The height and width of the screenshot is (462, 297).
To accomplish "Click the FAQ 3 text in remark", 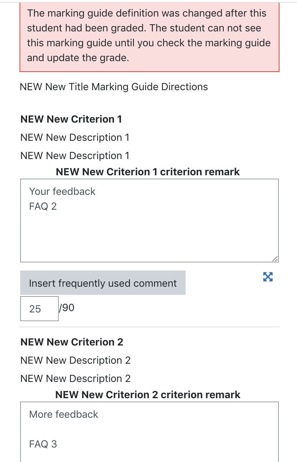I will [x=43, y=444].
